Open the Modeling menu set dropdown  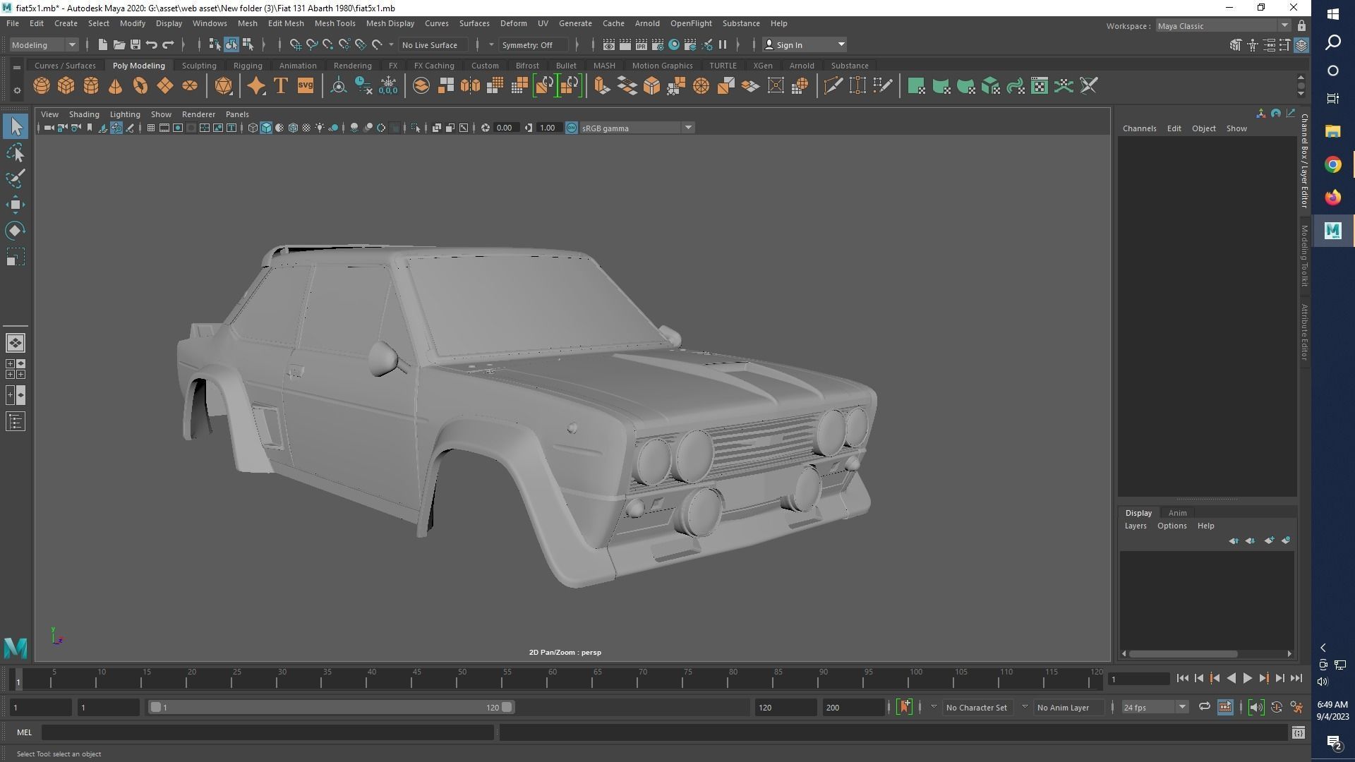tap(44, 44)
